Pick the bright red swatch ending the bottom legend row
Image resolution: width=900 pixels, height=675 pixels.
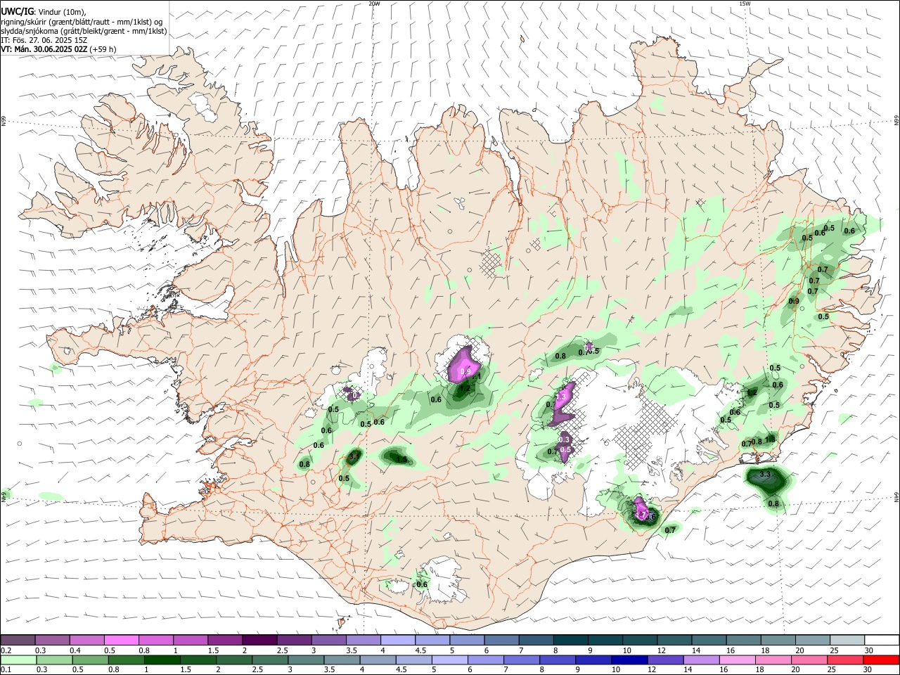[x=880, y=660]
